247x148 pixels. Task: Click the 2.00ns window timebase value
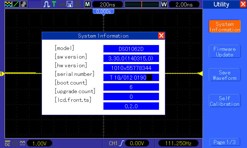pos(184,4)
